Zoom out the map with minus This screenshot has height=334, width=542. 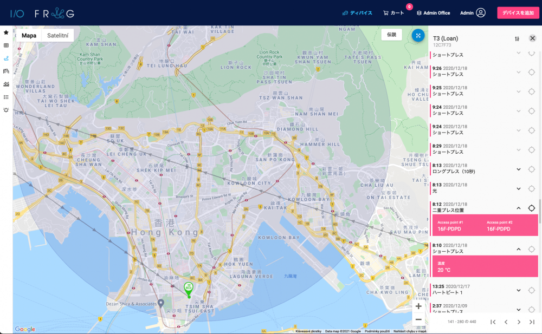click(x=418, y=319)
